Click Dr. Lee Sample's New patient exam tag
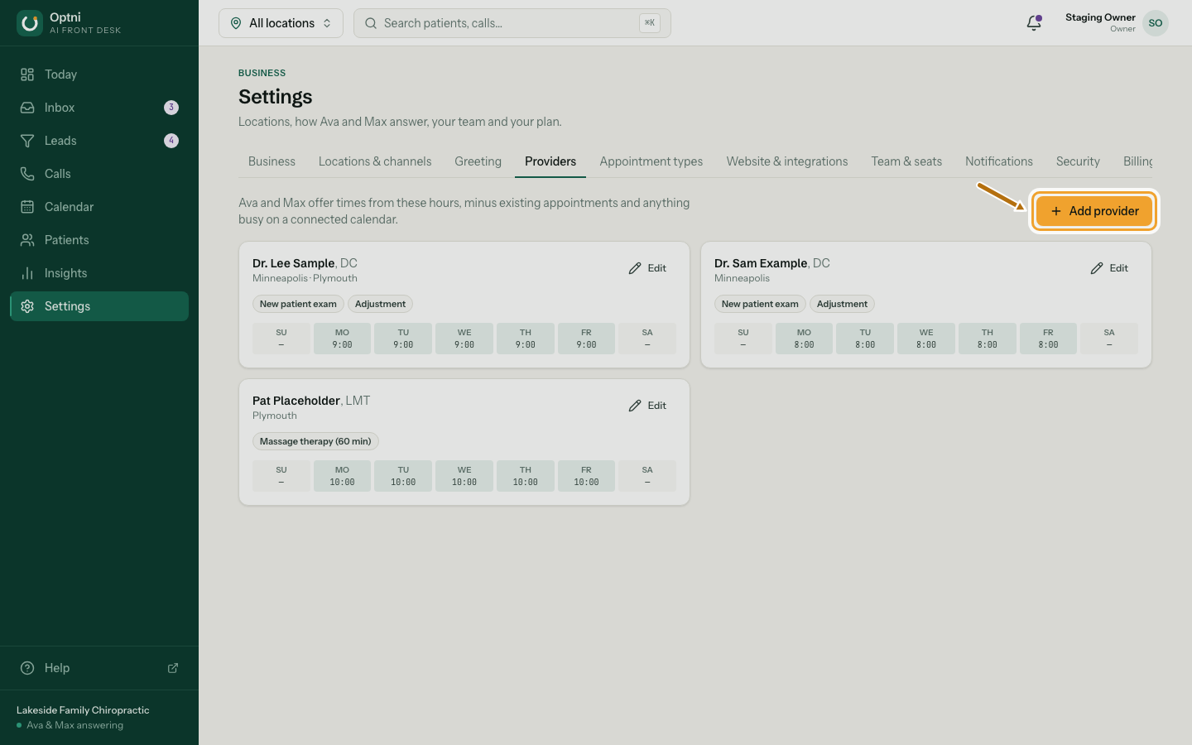 point(298,304)
